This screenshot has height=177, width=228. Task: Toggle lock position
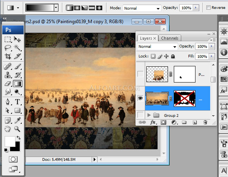(166, 56)
